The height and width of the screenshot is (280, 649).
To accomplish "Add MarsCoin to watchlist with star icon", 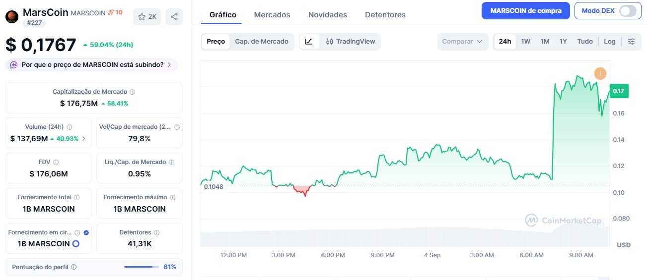I will pos(147,17).
